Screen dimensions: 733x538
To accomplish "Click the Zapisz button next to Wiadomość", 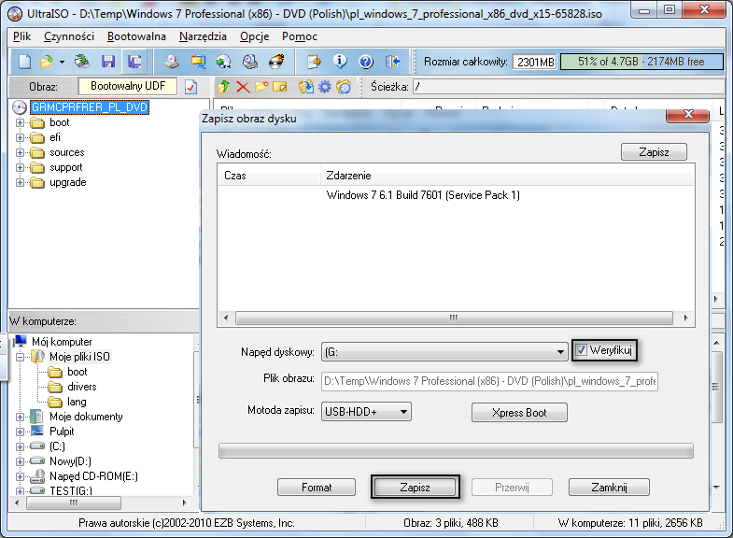I will (654, 152).
